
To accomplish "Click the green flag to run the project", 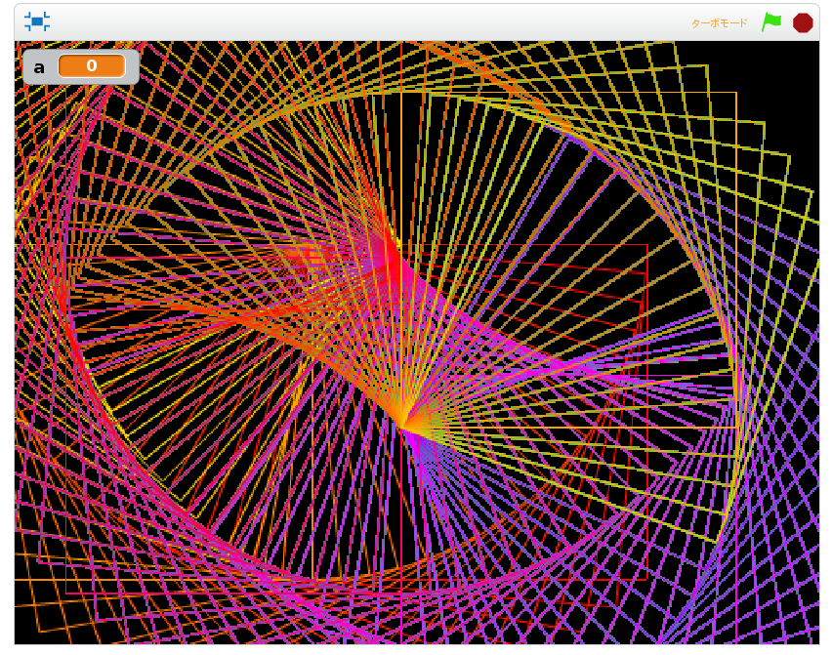I will 771,22.
